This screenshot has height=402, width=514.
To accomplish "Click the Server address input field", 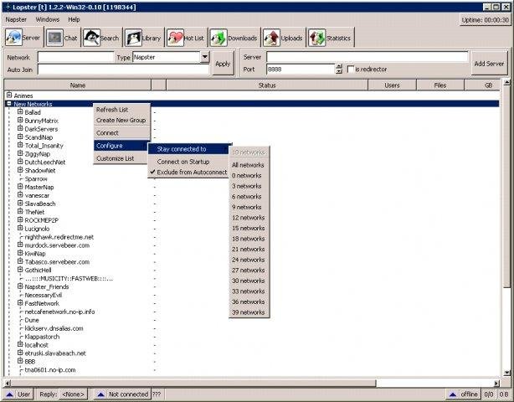I will pyautogui.click(x=368, y=57).
